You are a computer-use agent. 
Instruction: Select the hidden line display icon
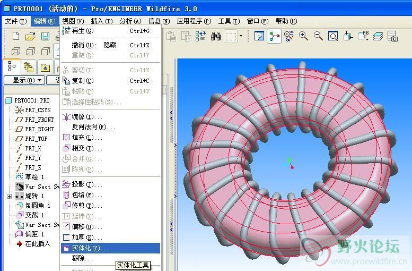(31, 51)
